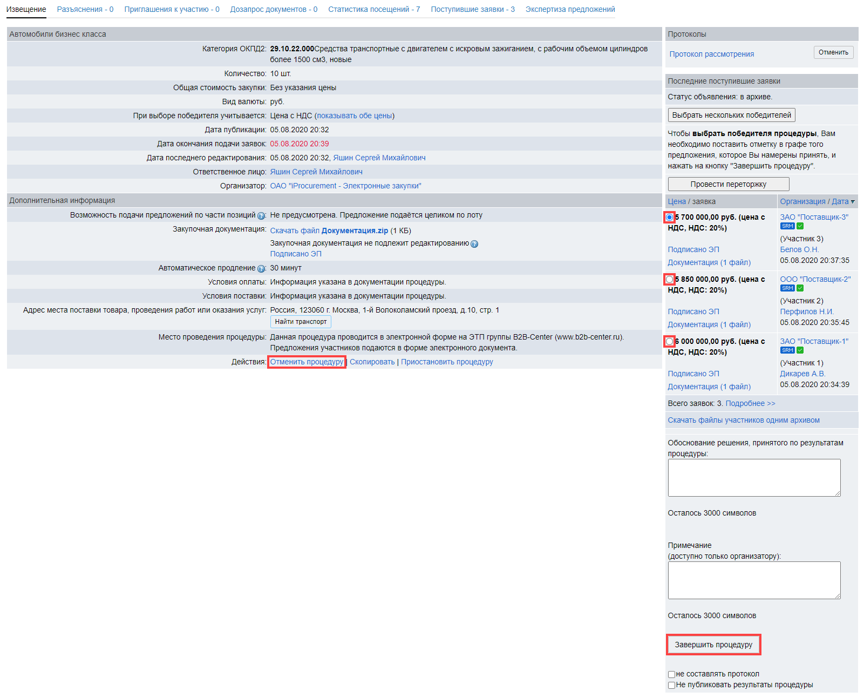Sort bids by 'Цена' column header
Screen dimensions: 864x698
click(677, 201)
